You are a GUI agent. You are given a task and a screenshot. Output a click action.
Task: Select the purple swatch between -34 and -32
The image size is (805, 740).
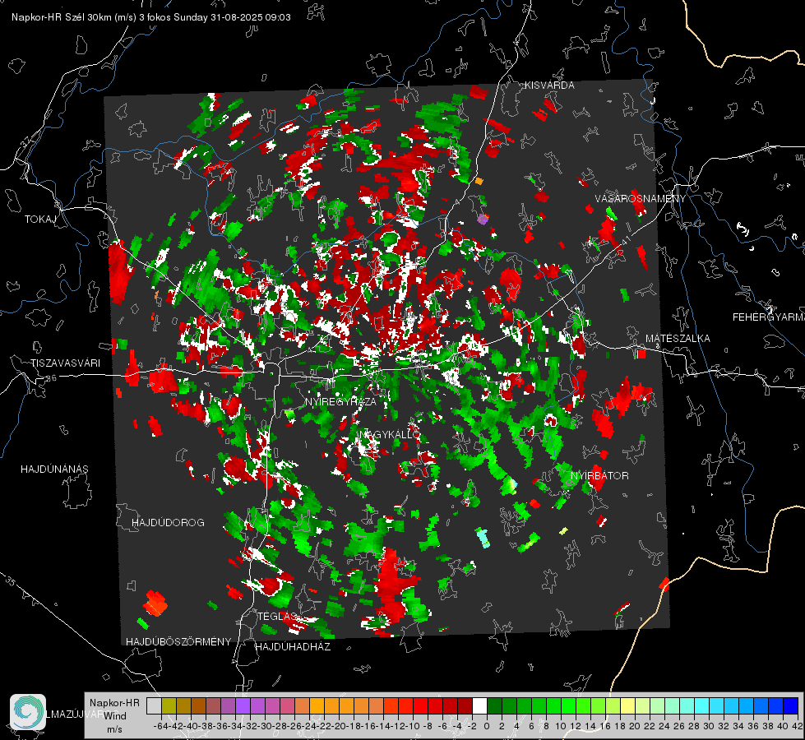pyautogui.click(x=243, y=706)
